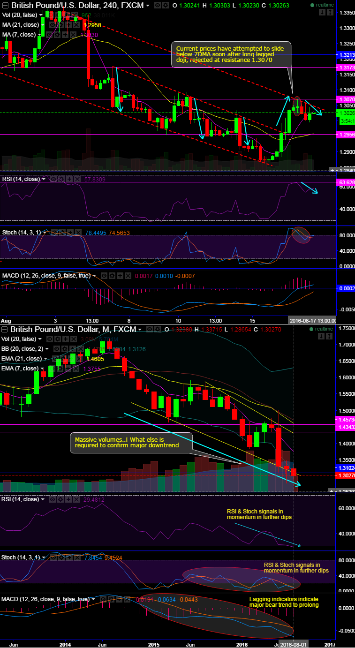Screen dimensions: 355x648
Task: Expand dropdown arrow of top Vol (20, false)
Action: (x=41, y=15)
